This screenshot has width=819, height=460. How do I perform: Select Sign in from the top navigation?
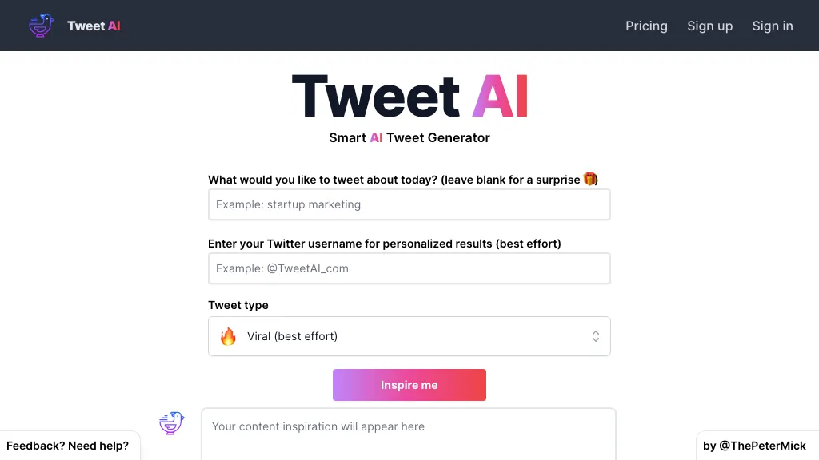pyautogui.click(x=773, y=26)
